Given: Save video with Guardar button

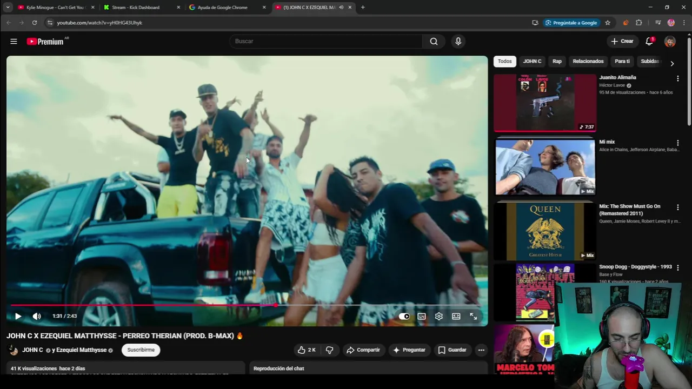Looking at the screenshot, I should pyautogui.click(x=452, y=350).
